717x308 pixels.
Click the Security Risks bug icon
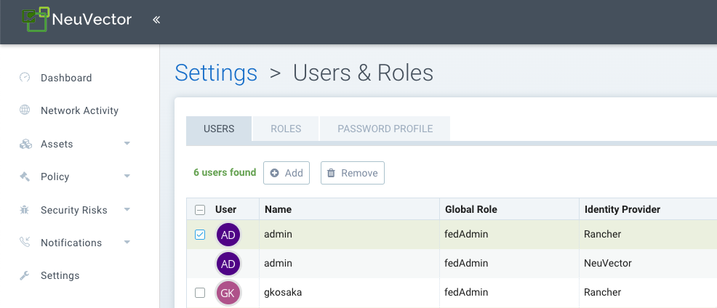(x=25, y=210)
